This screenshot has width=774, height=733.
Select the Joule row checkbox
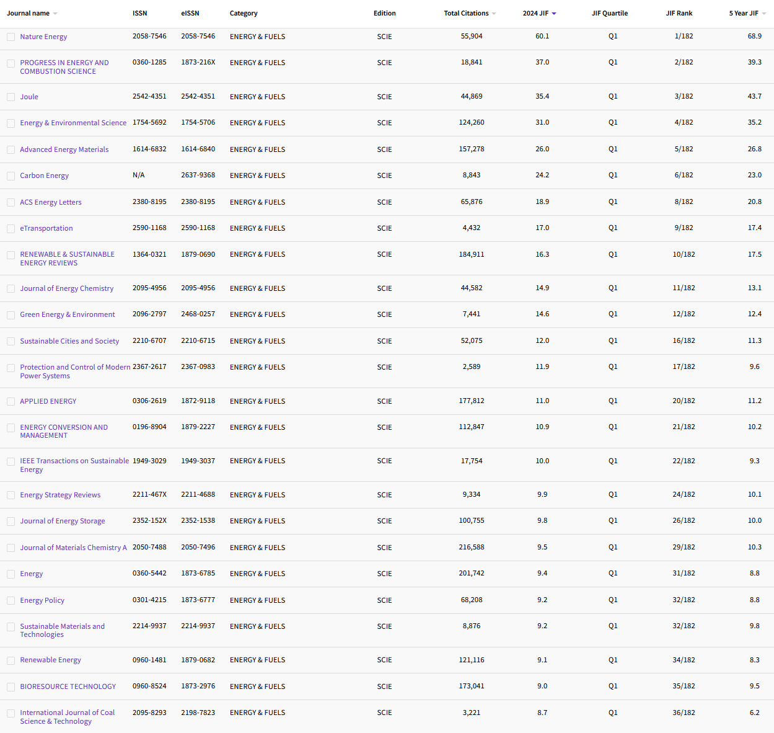pyautogui.click(x=11, y=97)
